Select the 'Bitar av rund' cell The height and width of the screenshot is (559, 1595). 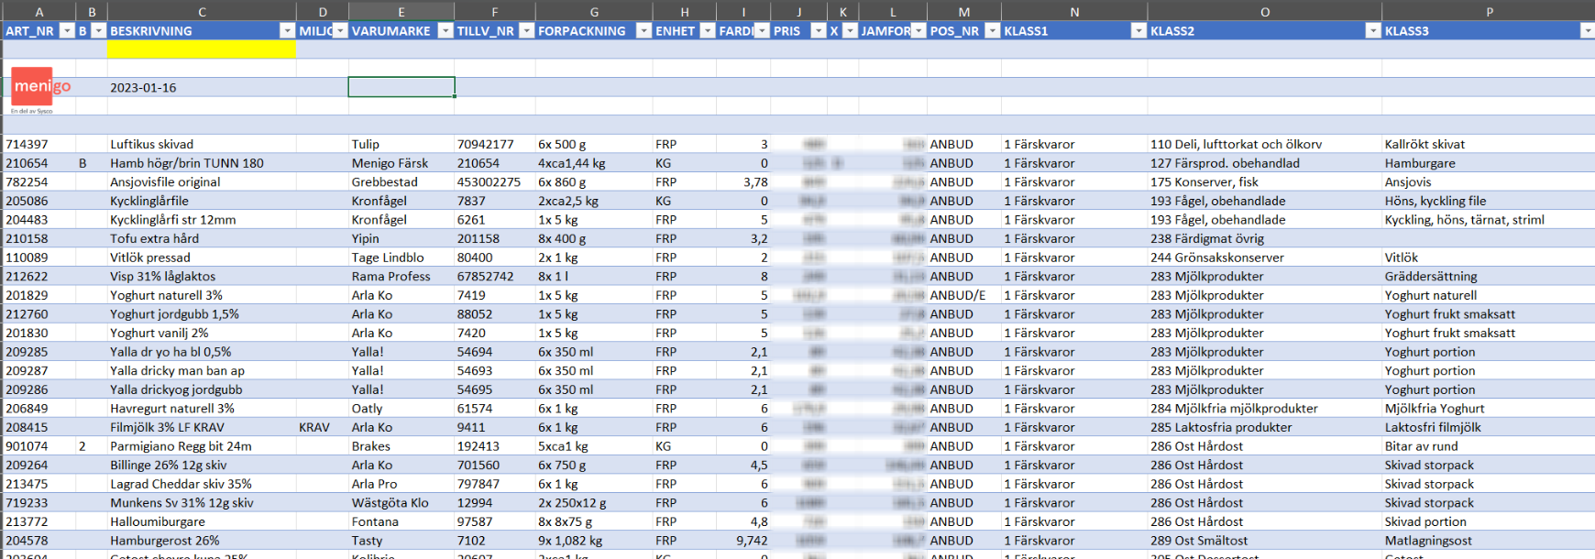1489,446
